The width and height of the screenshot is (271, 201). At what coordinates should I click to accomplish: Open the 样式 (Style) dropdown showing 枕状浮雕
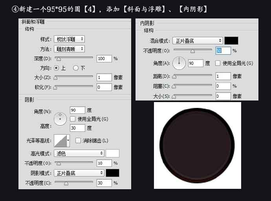(69, 39)
